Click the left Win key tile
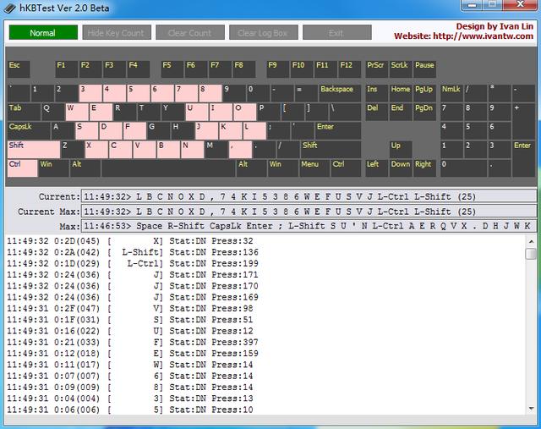541x429 pixels. tap(53, 168)
